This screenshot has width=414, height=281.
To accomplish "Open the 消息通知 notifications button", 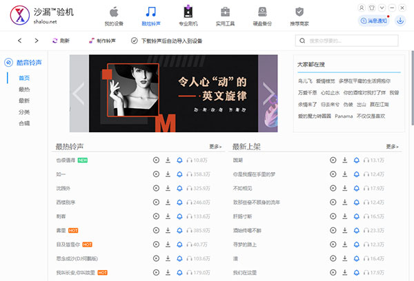I will (374, 21).
